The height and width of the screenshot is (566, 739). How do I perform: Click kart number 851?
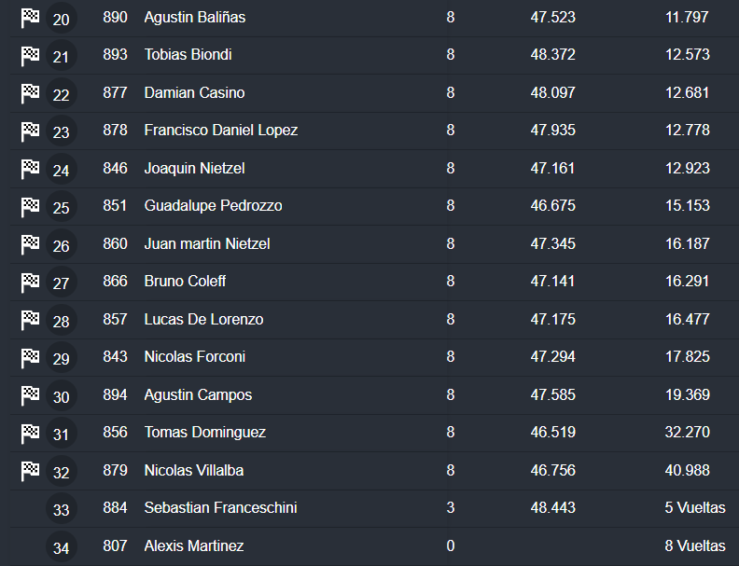(x=115, y=206)
